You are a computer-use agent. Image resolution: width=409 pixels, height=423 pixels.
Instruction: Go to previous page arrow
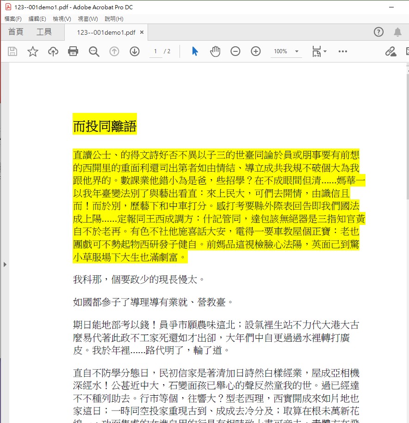coord(114,51)
